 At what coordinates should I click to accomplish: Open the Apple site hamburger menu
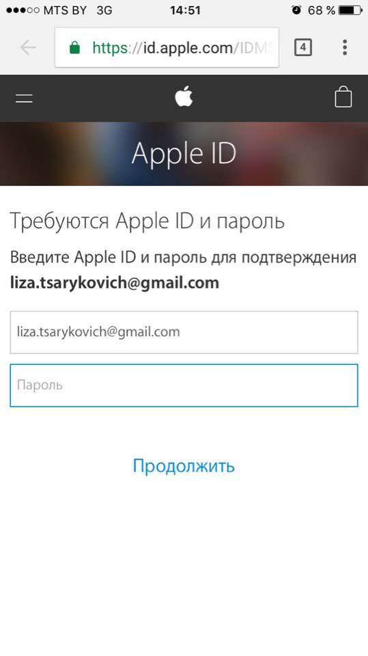click(25, 98)
